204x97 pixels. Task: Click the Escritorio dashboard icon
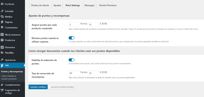click(x=2, y=4)
